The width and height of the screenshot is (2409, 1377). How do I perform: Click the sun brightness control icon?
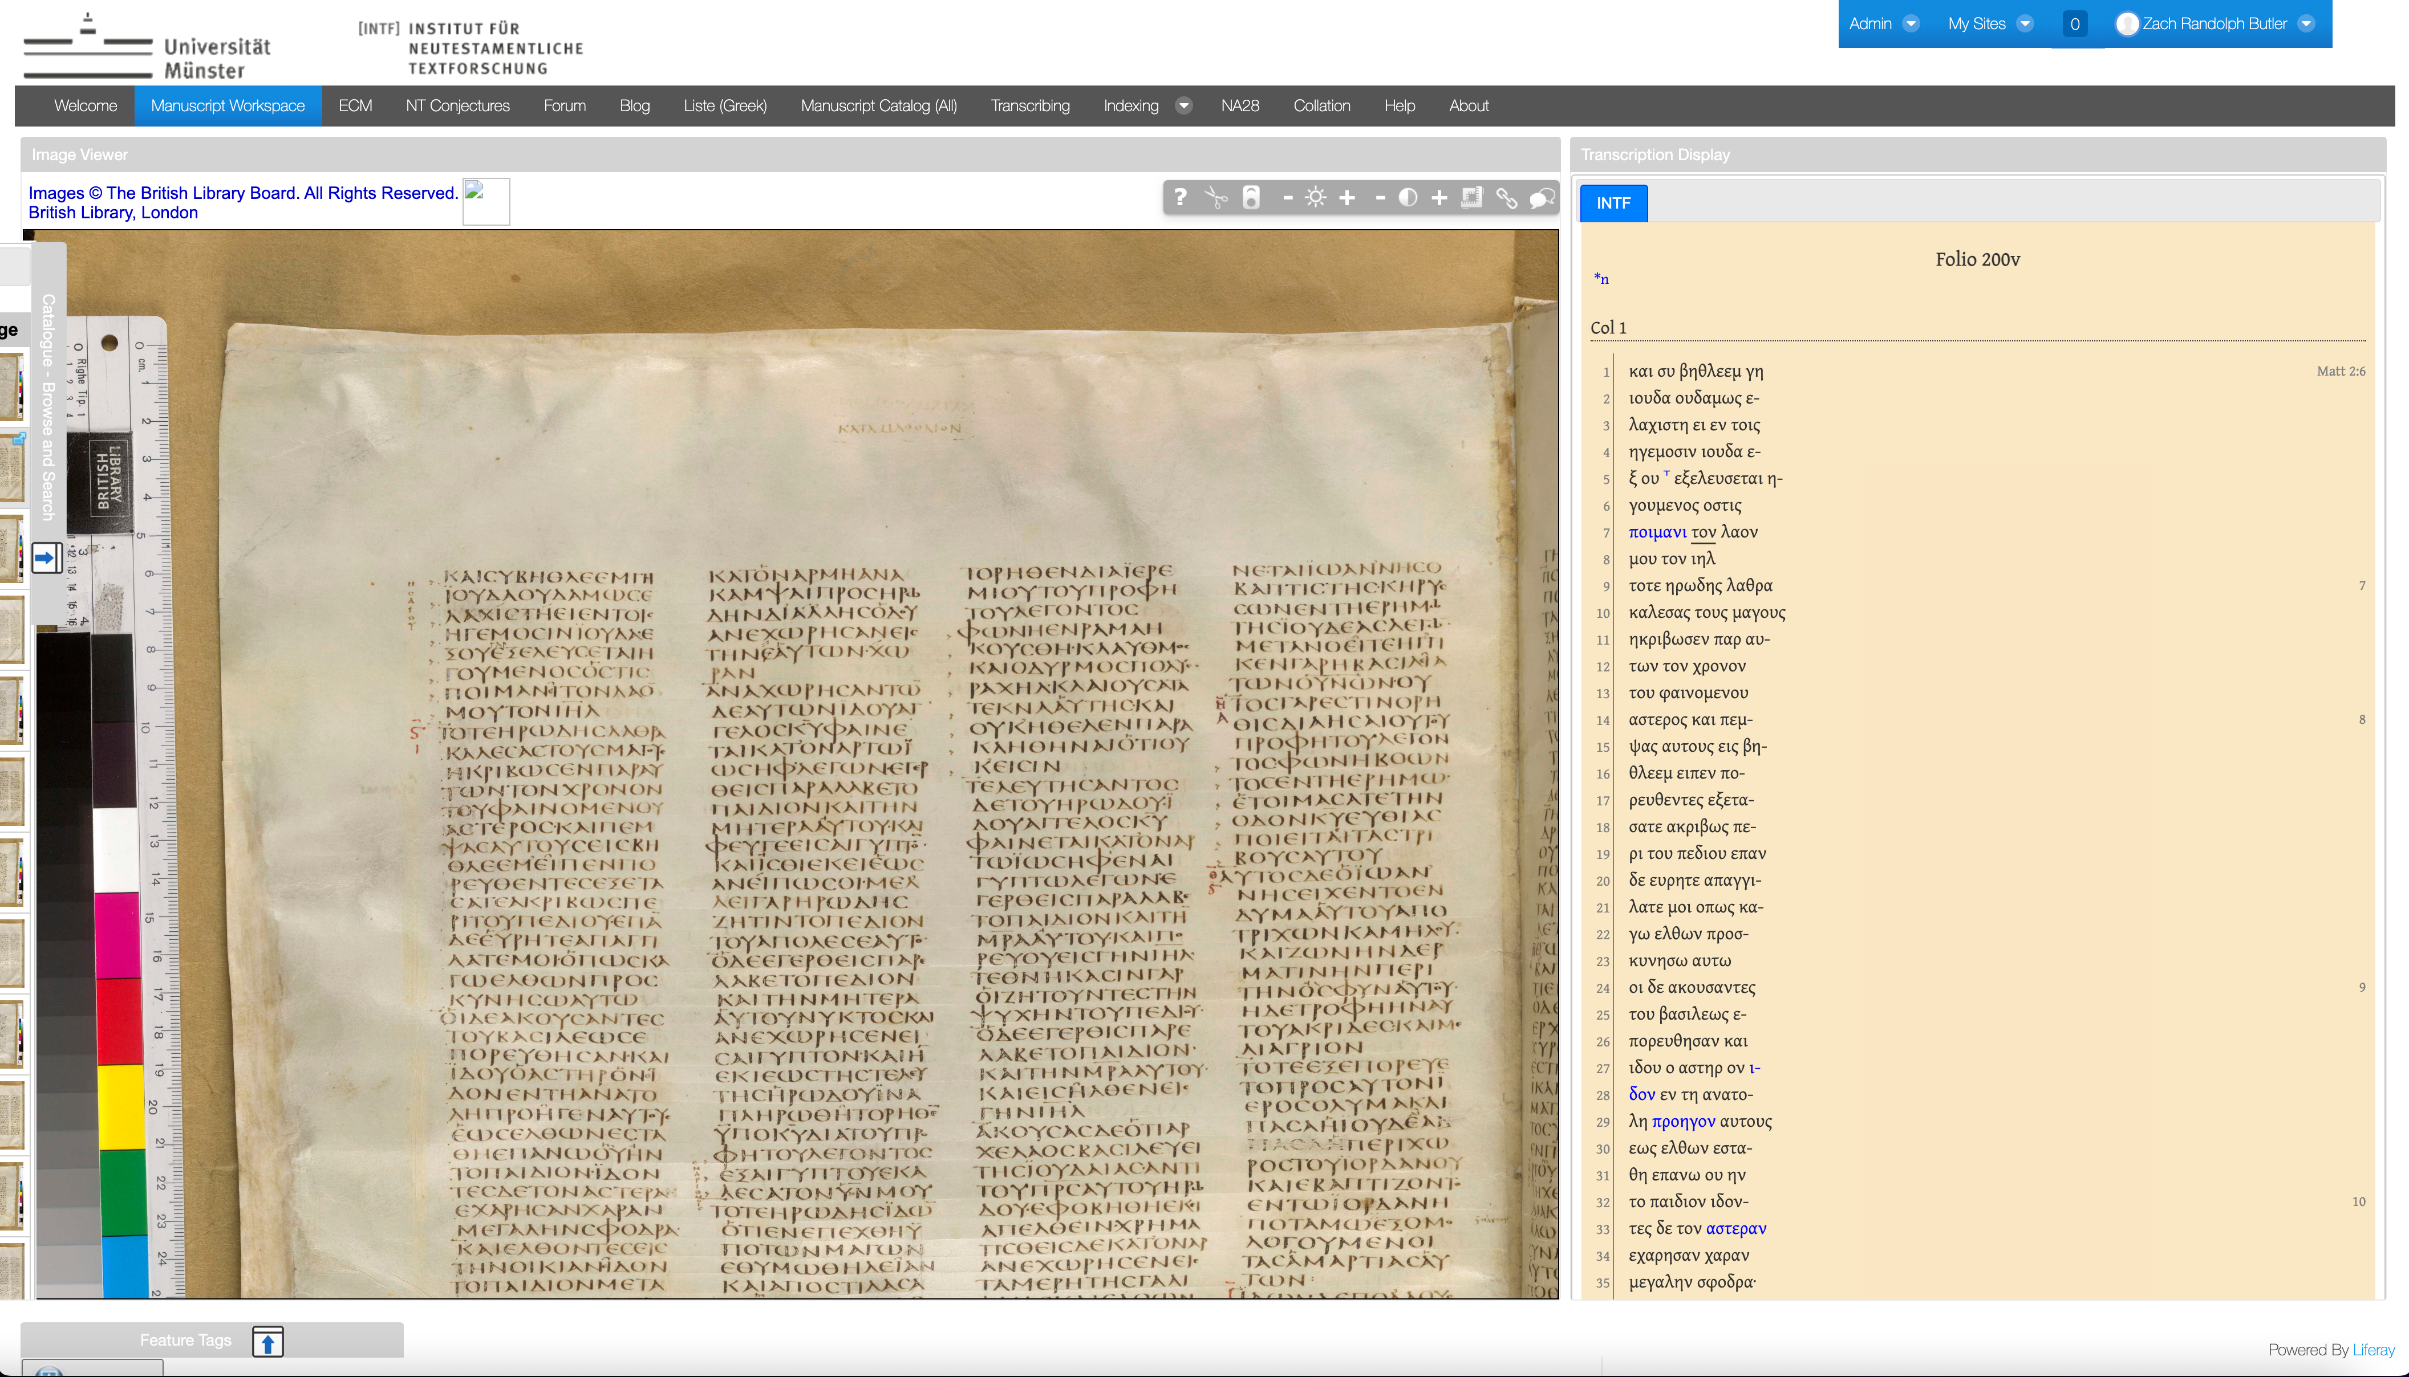point(1315,198)
